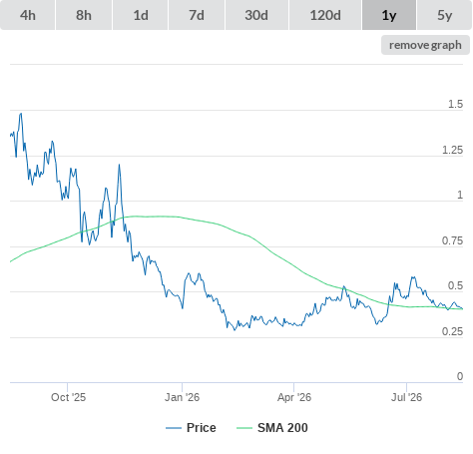Click the green SMA 200 legend marker
Image resolution: width=473 pixels, height=454 pixels.
(x=244, y=428)
